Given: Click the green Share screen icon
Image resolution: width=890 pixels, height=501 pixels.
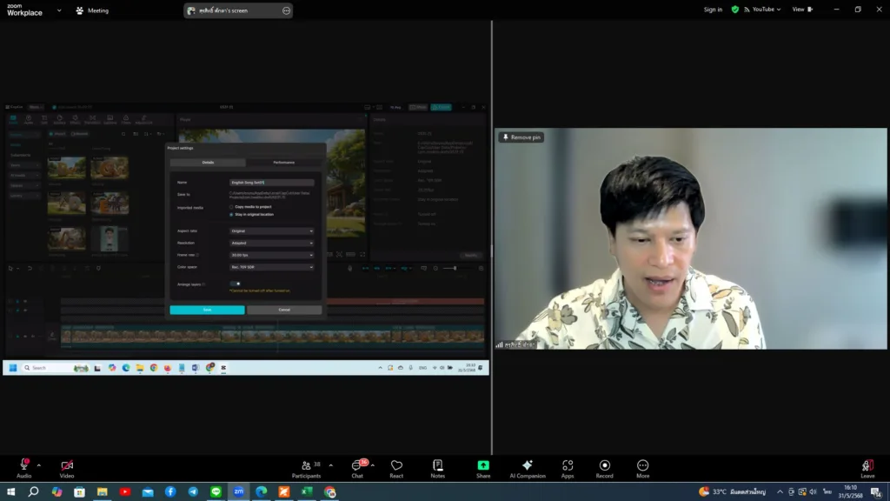Looking at the screenshot, I should click(x=483, y=465).
